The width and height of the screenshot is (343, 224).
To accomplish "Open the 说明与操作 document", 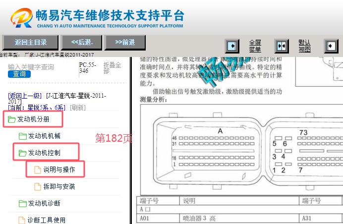I will [x=59, y=169].
